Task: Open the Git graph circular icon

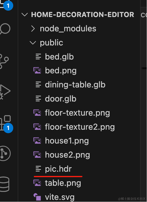Action: click(x=4, y=153)
